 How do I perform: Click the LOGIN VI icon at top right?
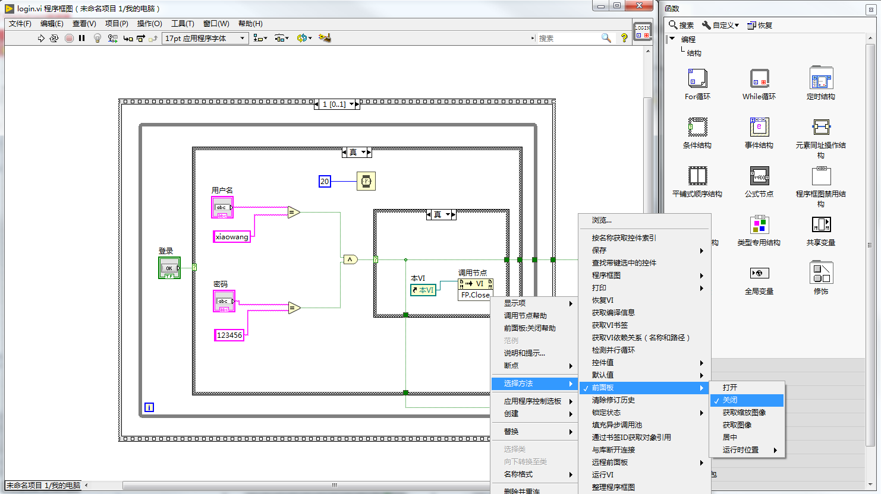(643, 32)
